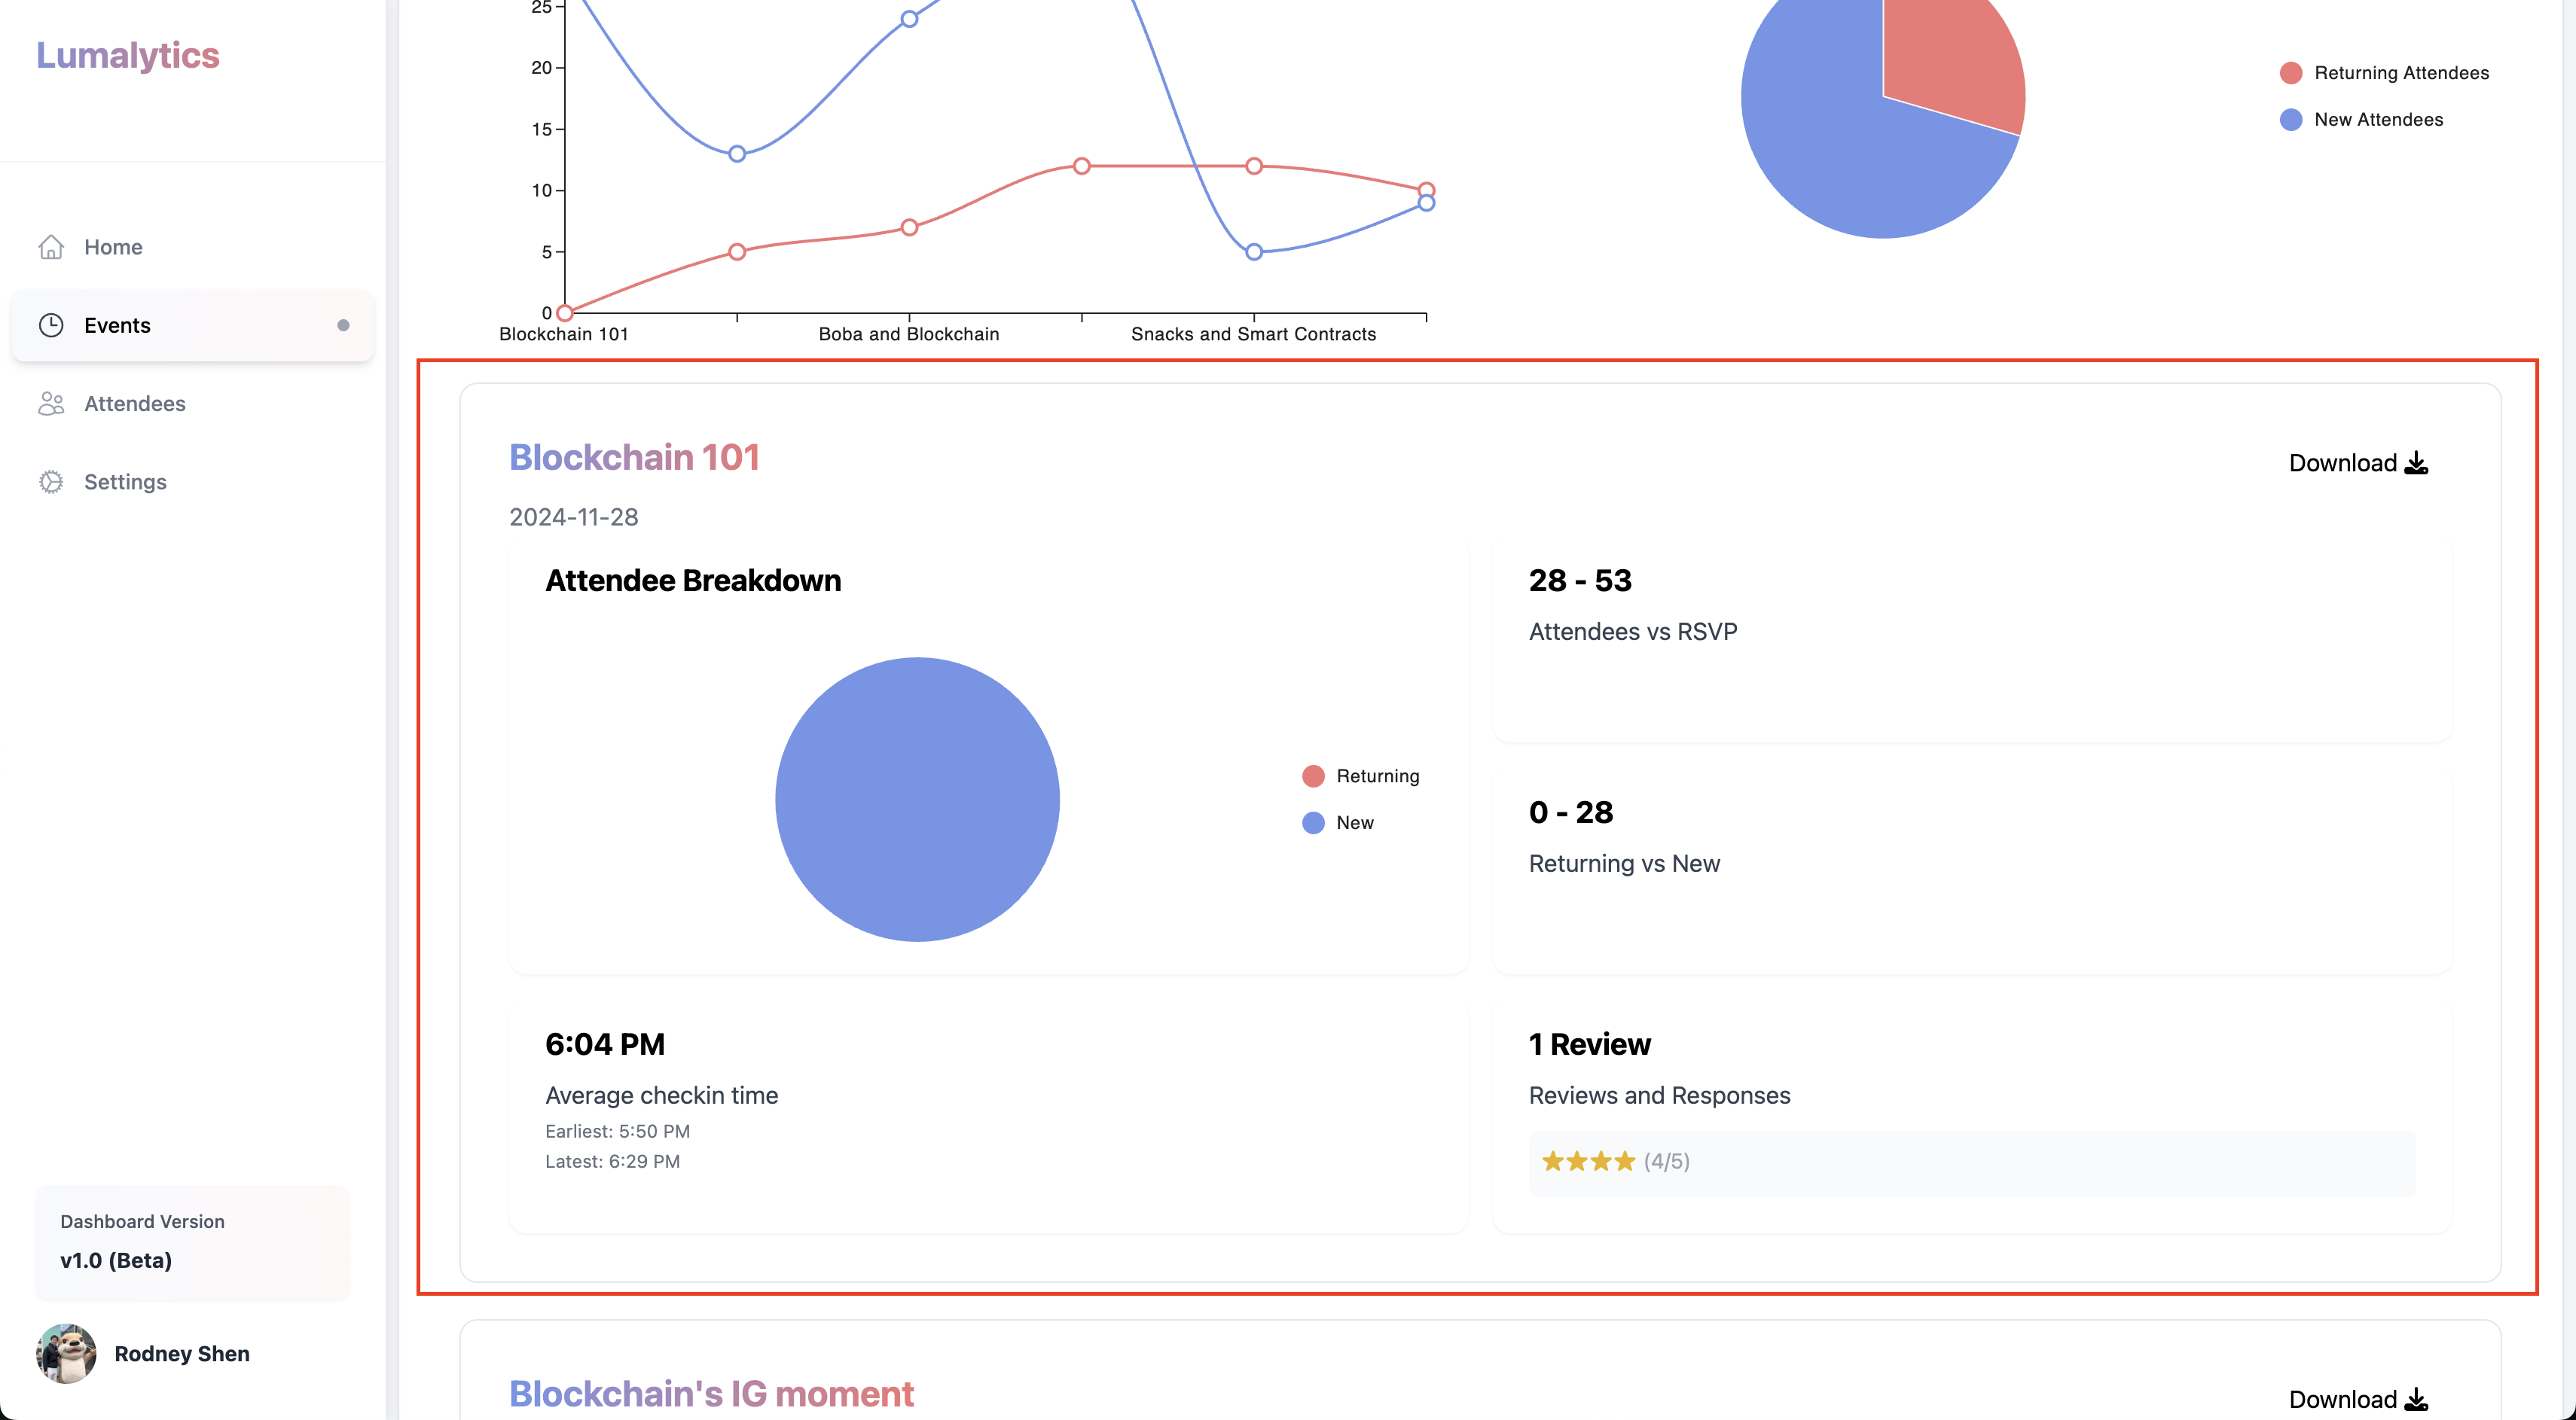The image size is (2576, 1420).
Task: Click the Settings gear icon
Action: (x=51, y=482)
